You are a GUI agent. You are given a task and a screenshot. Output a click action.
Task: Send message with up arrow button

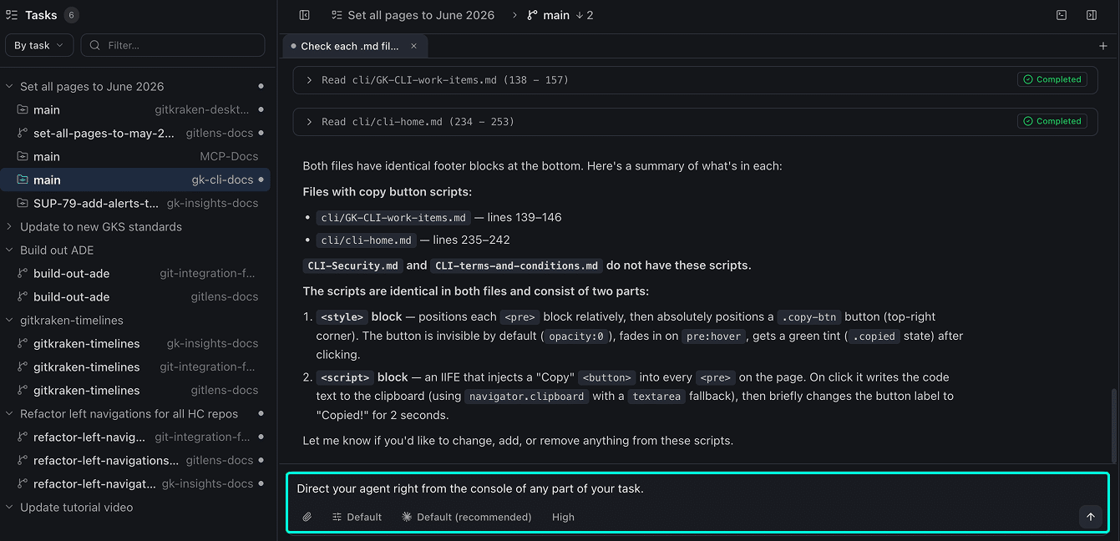[1090, 517]
